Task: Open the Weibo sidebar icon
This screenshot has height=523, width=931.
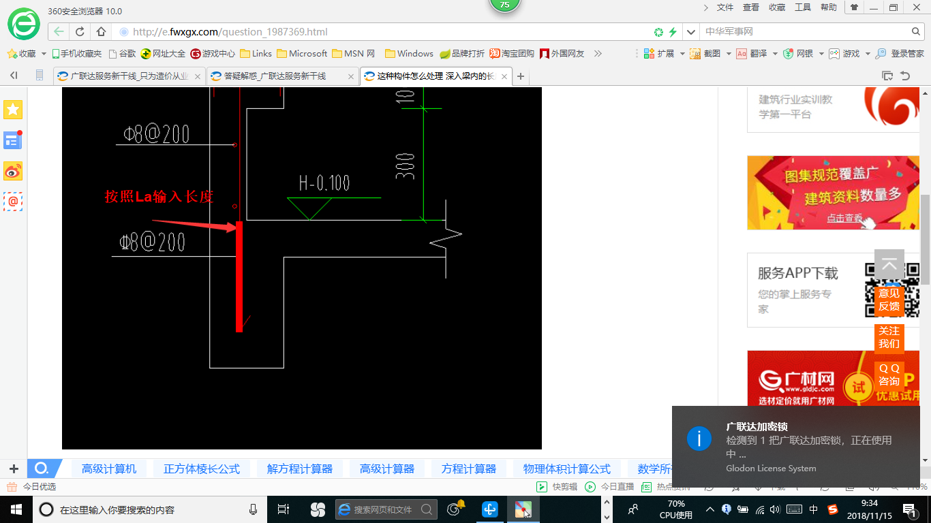Action: pos(13,171)
